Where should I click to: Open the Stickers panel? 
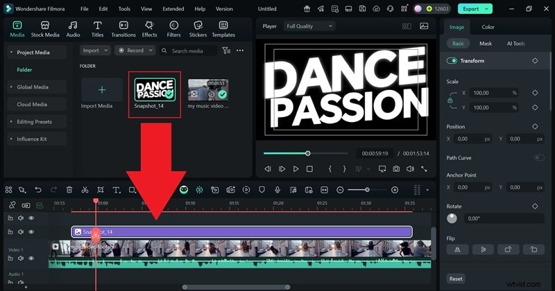coord(198,29)
